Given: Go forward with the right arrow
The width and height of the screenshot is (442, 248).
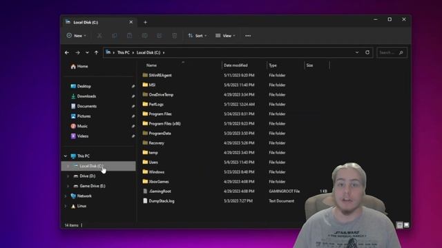Looking at the screenshot, I should [x=77, y=52].
